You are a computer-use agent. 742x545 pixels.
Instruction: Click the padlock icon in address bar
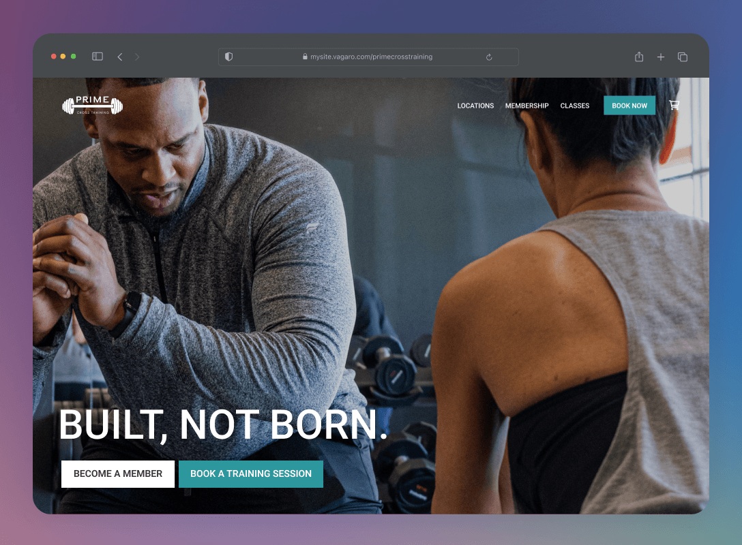pyautogui.click(x=305, y=57)
